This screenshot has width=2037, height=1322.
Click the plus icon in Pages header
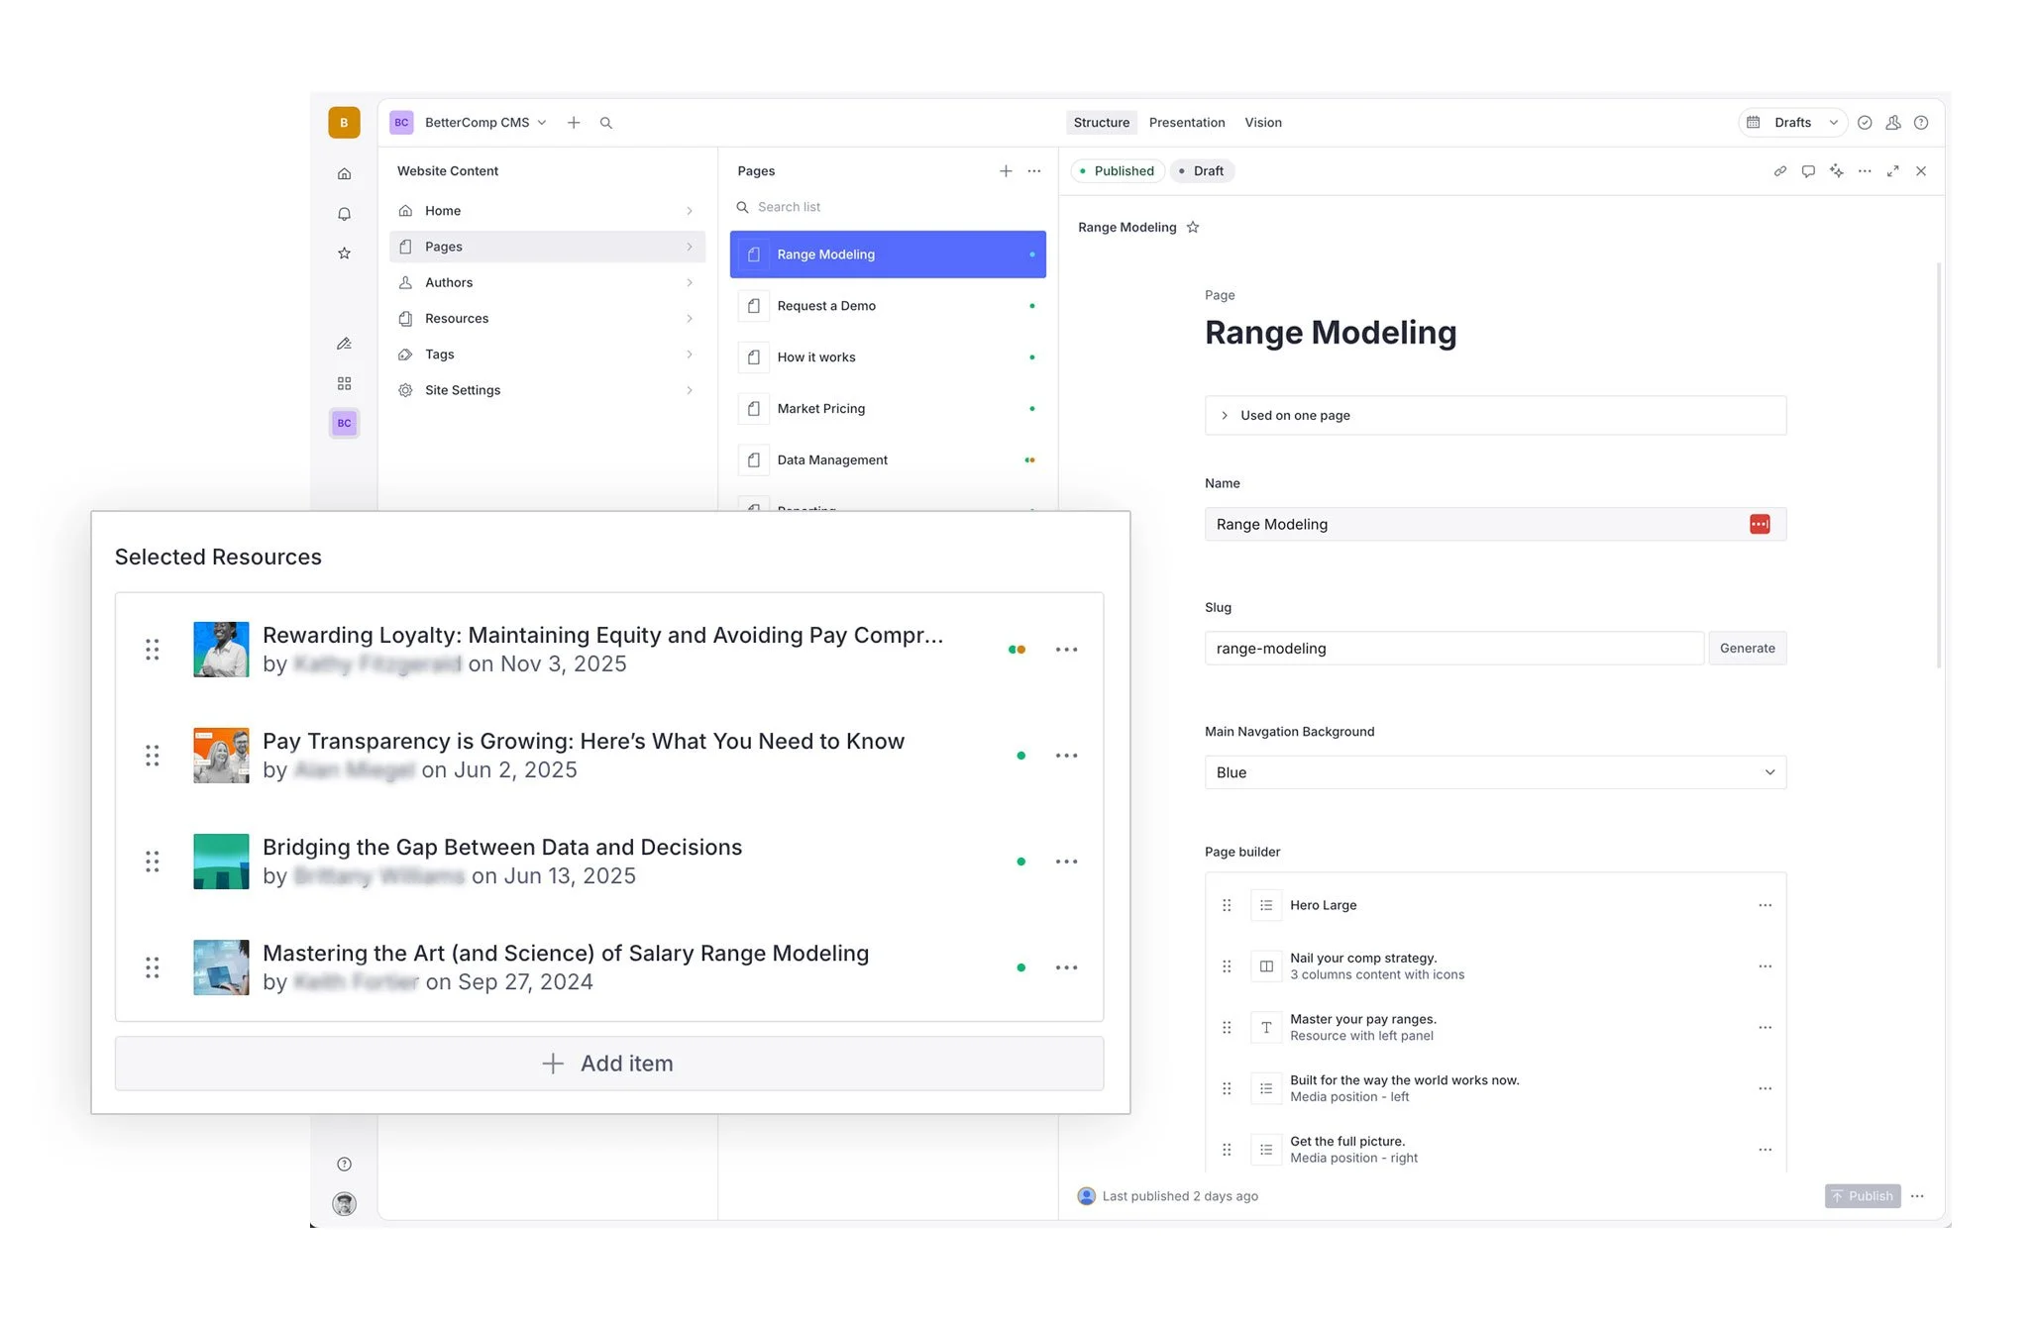point(1005,171)
